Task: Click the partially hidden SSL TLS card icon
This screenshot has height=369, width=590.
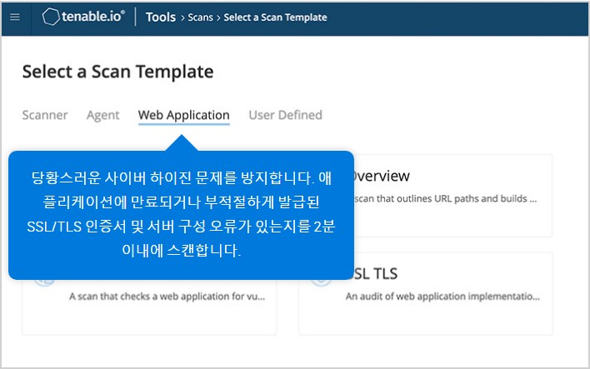Action: tap(321, 280)
